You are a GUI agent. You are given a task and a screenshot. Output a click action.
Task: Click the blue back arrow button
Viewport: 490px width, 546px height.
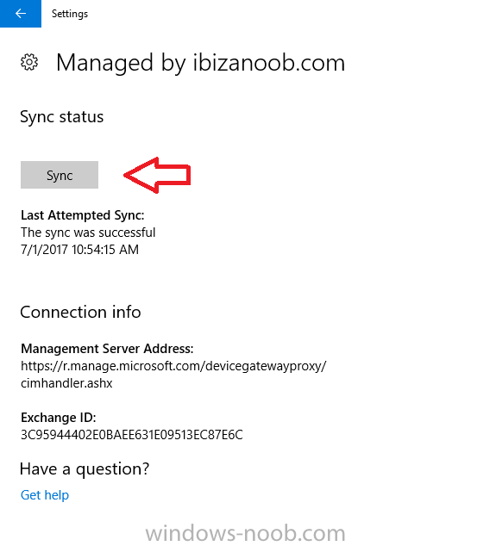[x=21, y=14]
